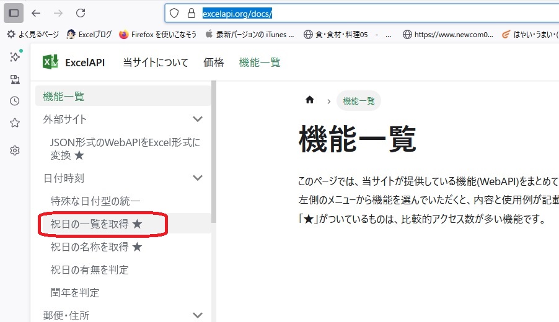Open 当サイトについて in top navigation
559x322 pixels.
click(x=156, y=62)
